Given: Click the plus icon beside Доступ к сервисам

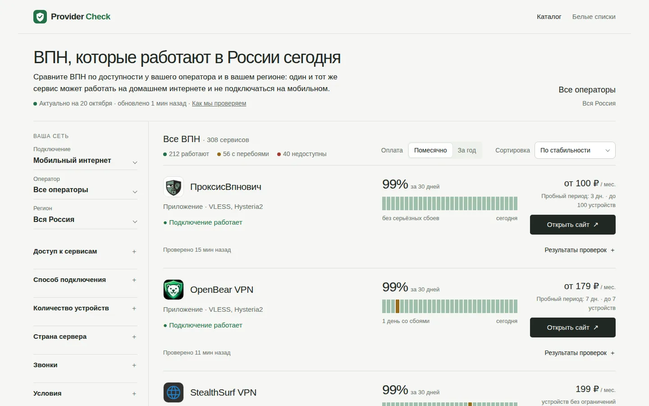Looking at the screenshot, I should [x=134, y=252].
